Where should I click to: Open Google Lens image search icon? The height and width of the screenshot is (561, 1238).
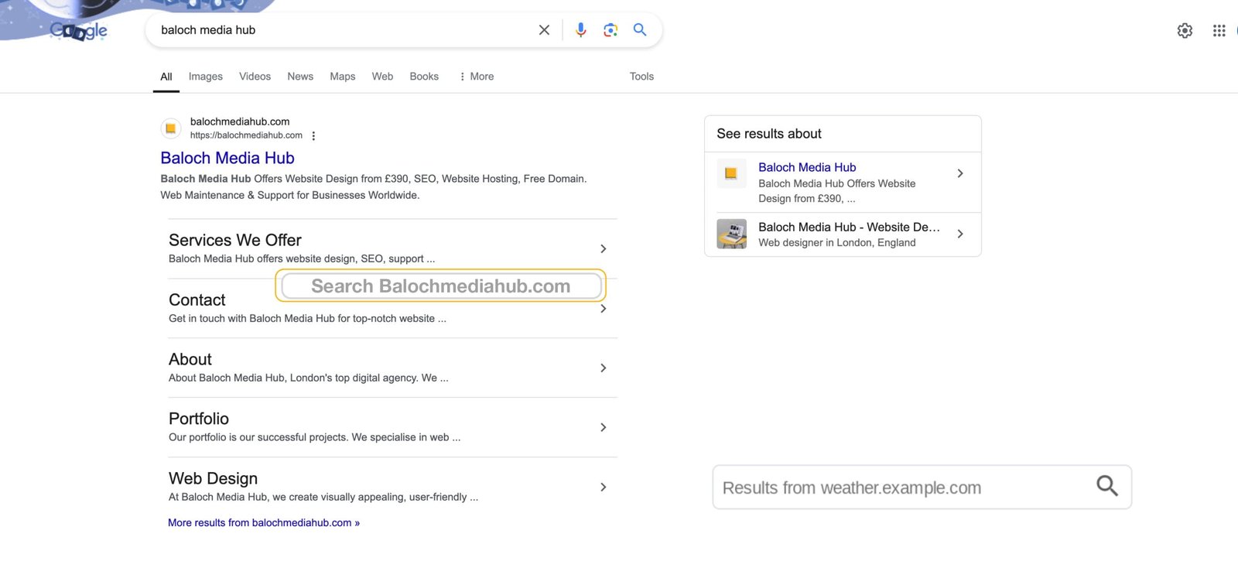610,30
